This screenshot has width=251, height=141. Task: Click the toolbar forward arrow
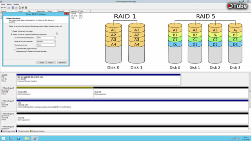click(5, 7)
